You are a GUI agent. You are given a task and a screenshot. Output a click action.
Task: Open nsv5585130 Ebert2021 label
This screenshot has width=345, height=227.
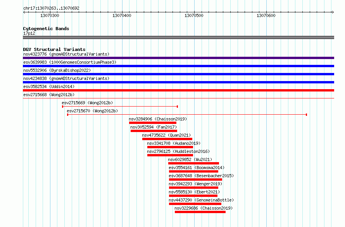(x=194, y=192)
